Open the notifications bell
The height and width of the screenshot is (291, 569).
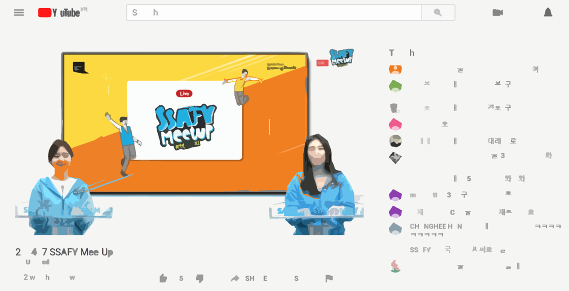point(548,13)
